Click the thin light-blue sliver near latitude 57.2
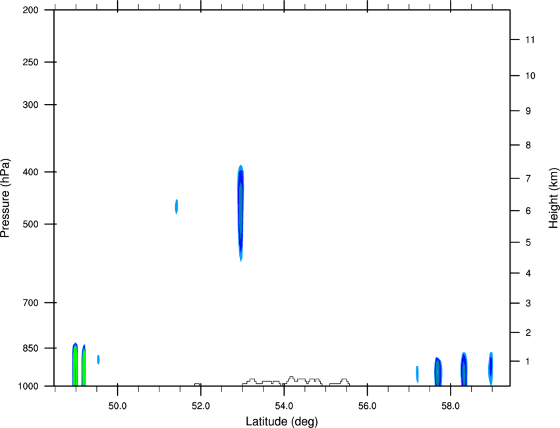 coord(417,375)
